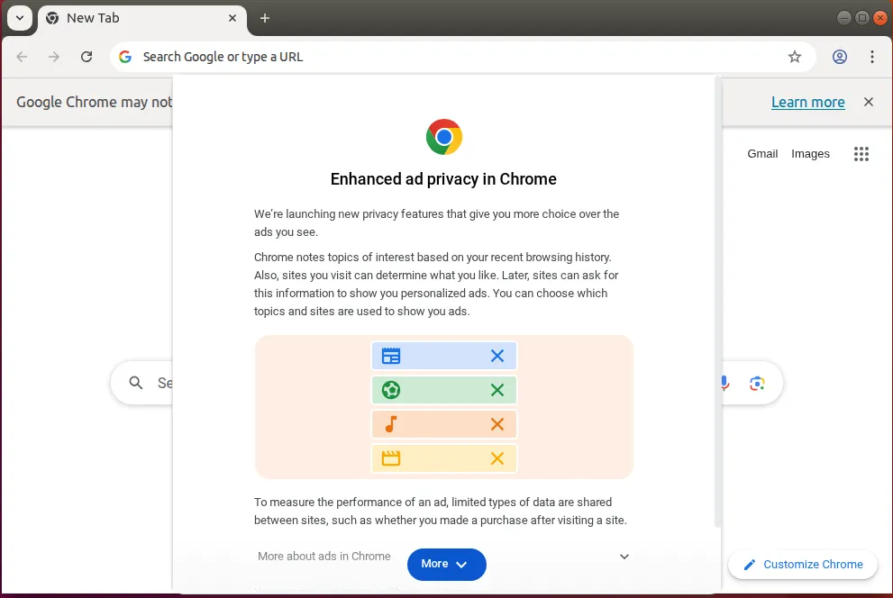Click the profile avatar icon
This screenshot has width=893, height=598.
coord(840,56)
